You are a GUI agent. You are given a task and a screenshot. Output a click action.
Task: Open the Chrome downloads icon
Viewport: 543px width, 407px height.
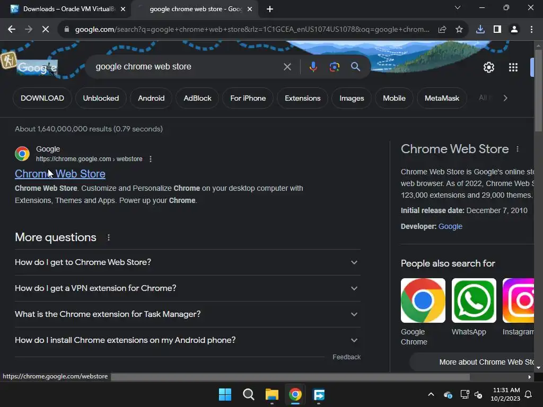480,30
